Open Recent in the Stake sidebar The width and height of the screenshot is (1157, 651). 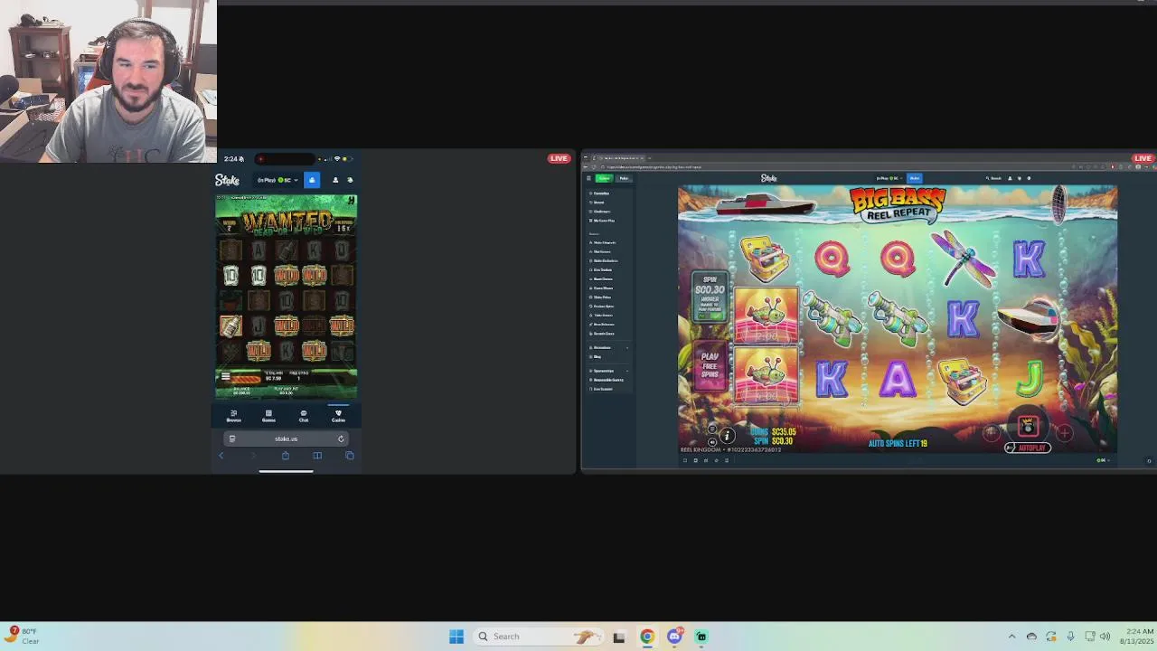click(x=598, y=203)
